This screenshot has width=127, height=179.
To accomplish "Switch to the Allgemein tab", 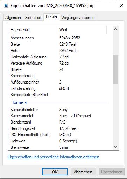I will pyautogui.click(x=13, y=18).
